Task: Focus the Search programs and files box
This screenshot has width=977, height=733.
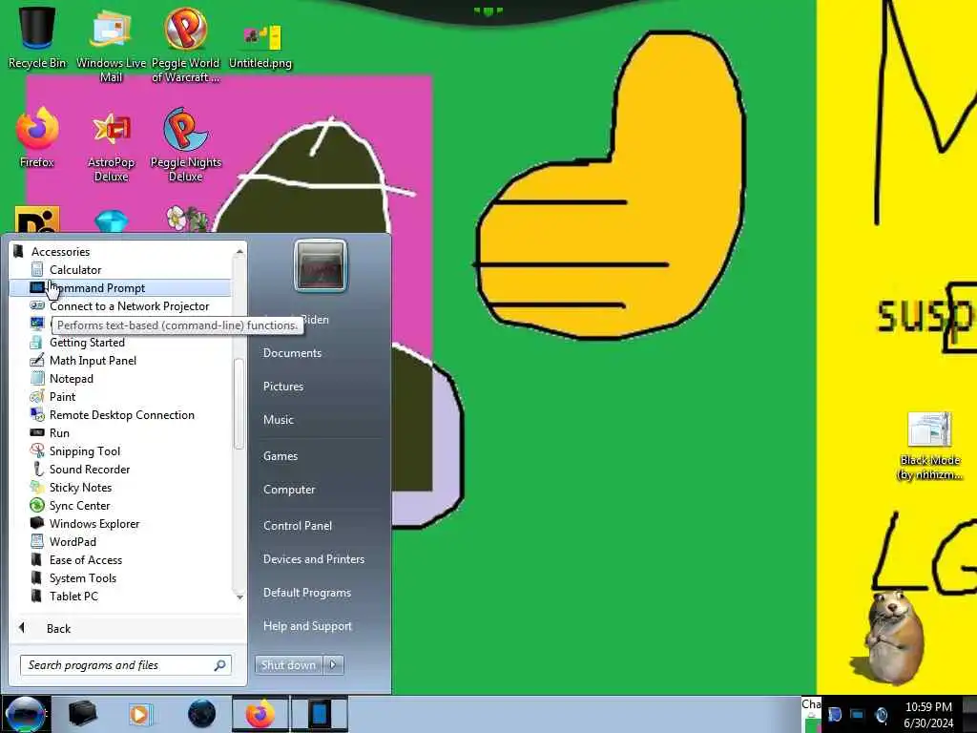Action: pos(126,665)
